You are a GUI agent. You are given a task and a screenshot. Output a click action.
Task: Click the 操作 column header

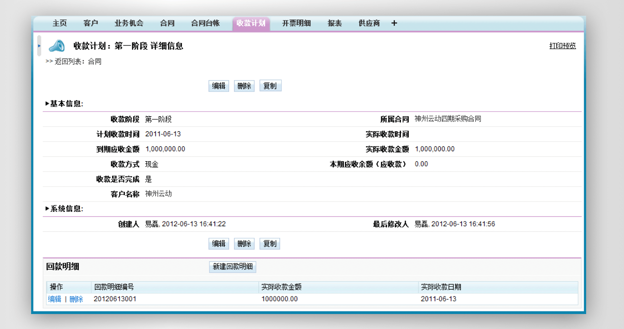[x=69, y=287]
